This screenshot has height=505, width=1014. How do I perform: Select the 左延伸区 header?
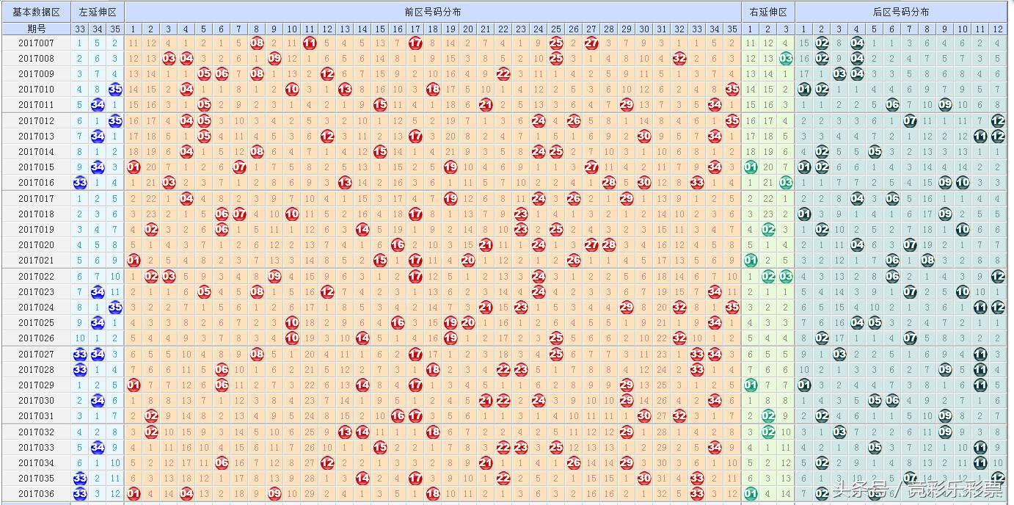98,12
